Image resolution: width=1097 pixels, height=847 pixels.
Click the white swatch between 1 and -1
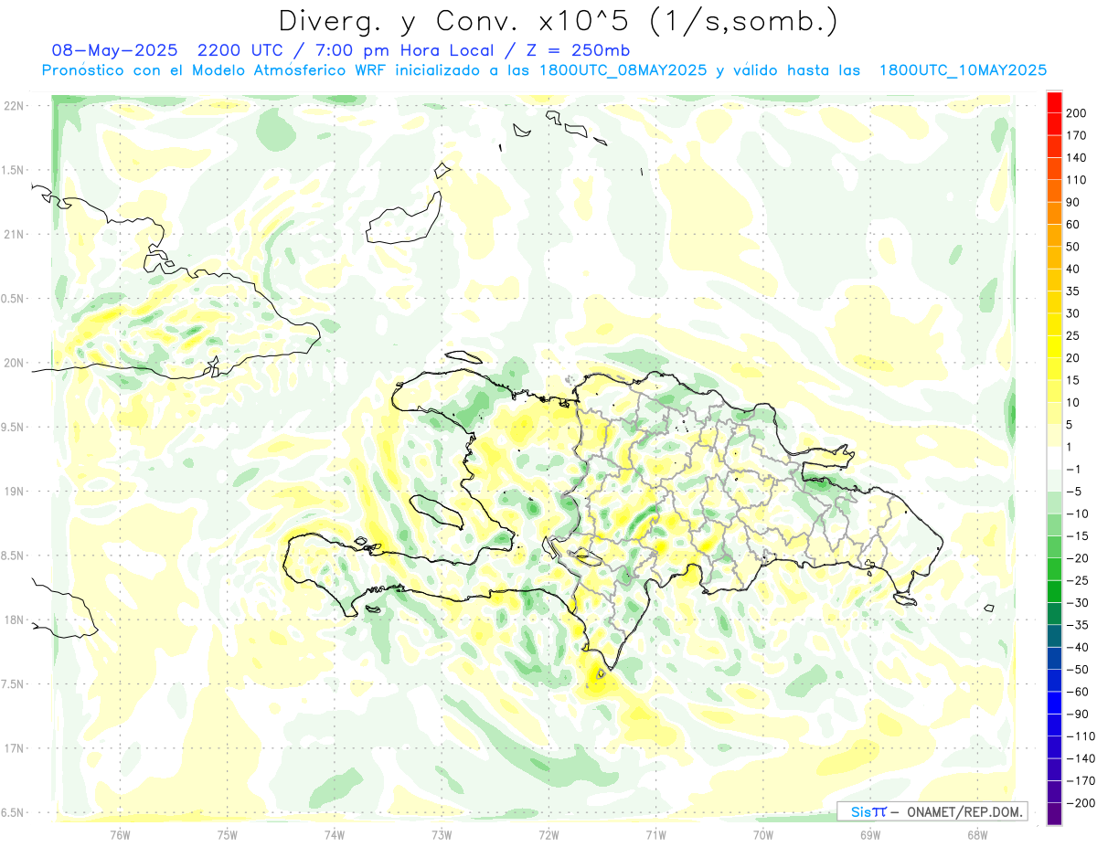pyautogui.click(x=1054, y=458)
